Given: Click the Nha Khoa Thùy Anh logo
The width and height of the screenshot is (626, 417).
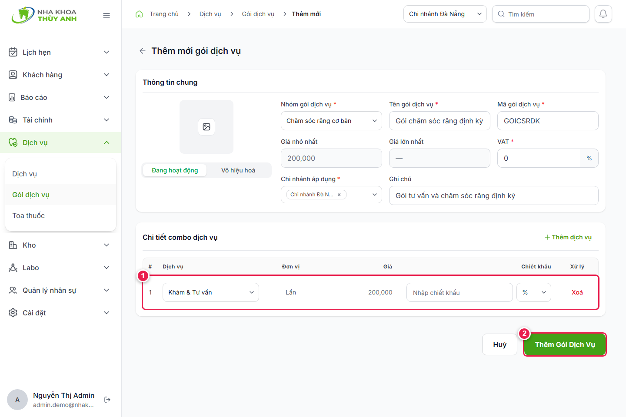Looking at the screenshot, I should 44,15.
